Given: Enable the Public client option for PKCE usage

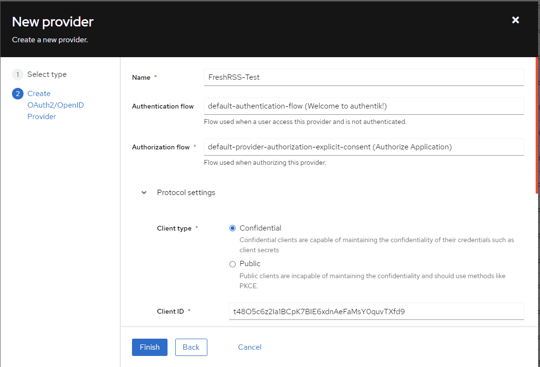Looking at the screenshot, I should (232, 264).
